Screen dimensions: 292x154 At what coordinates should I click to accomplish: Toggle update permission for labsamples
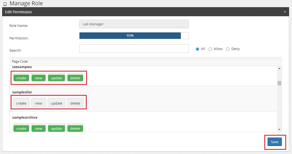[x=56, y=78]
